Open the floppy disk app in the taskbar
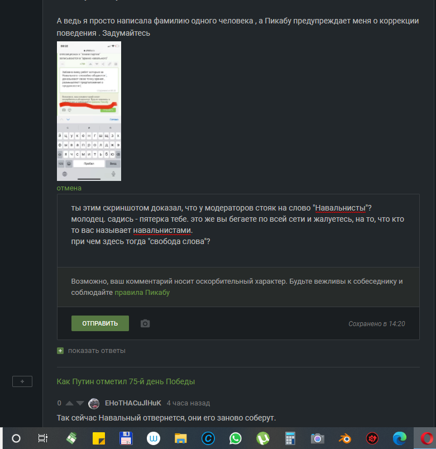Image resolution: width=436 pixels, height=449 pixels. click(x=126, y=438)
